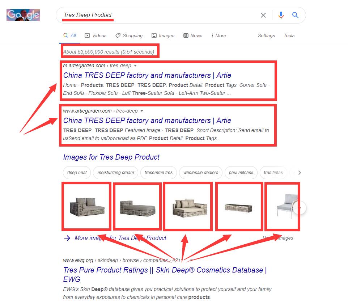Click the search query input field
348x308 pixels.
click(160, 15)
